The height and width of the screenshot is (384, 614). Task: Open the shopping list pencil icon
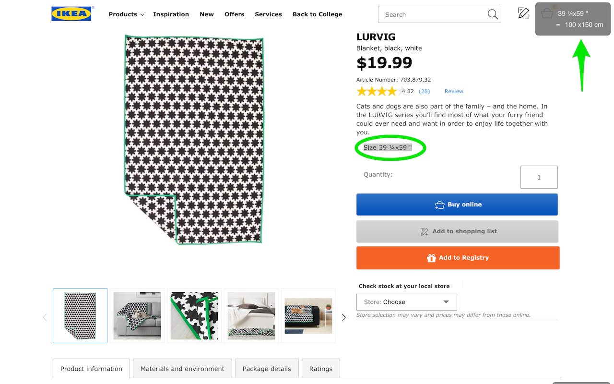pos(523,13)
